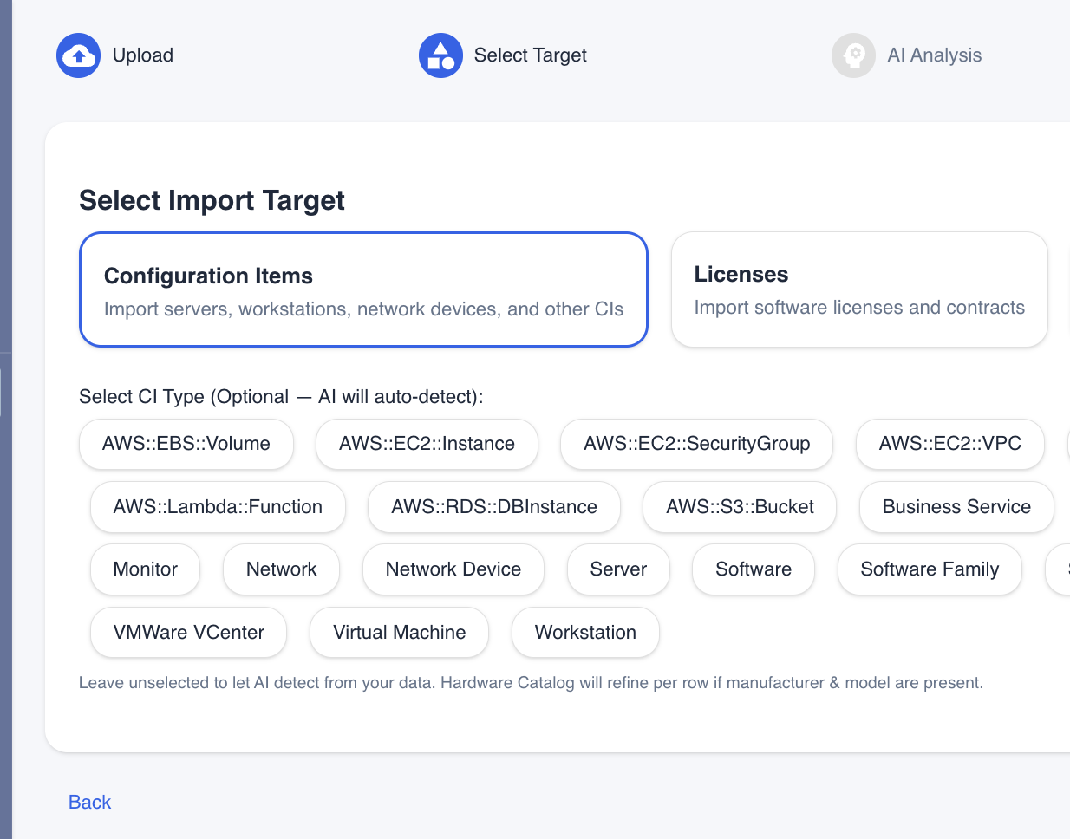Screen dimensions: 1070x839
Task: Click the Upload step cloud icon
Action: click(78, 55)
